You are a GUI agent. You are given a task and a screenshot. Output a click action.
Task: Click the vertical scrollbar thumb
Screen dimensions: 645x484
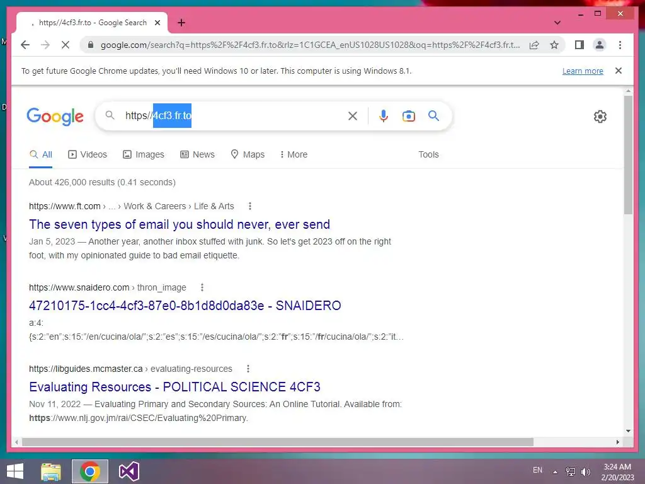tap(628, 154)
